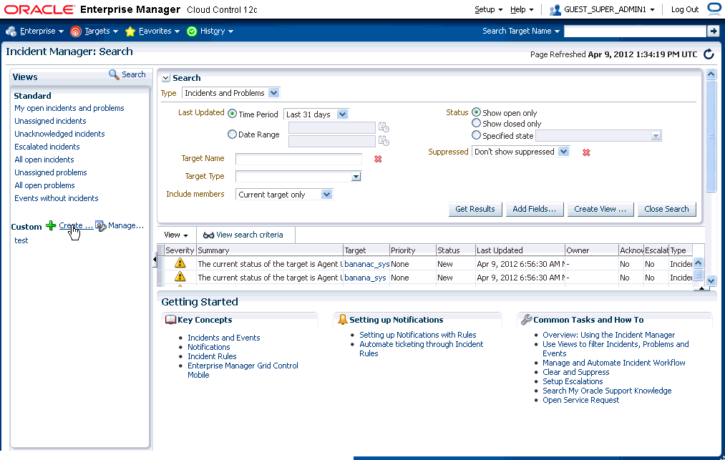The width and height of the screenshot is (725, 460).
Task: Open Unassigned incidents view
Action: [x=50, y=121]
